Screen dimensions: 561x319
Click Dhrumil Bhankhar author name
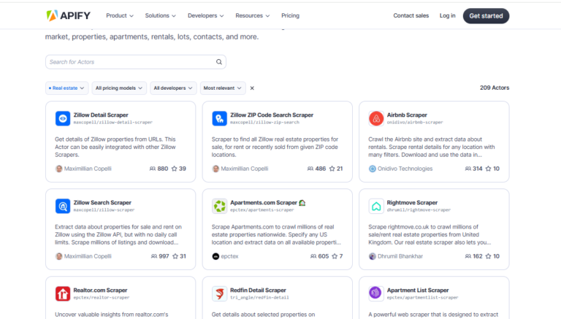pyautogui.click(x=400, y=256)
